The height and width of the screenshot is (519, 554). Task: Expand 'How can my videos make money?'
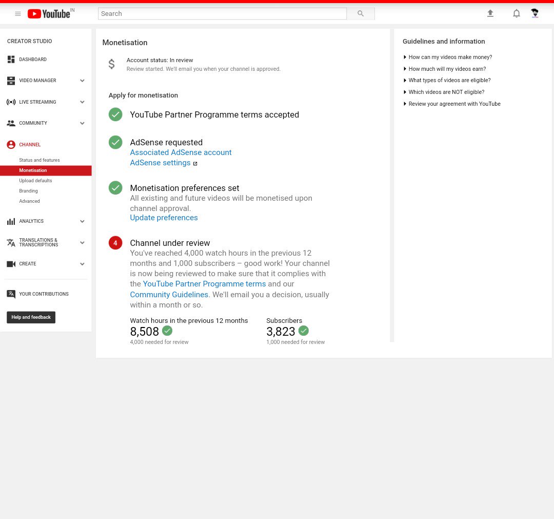448,57
